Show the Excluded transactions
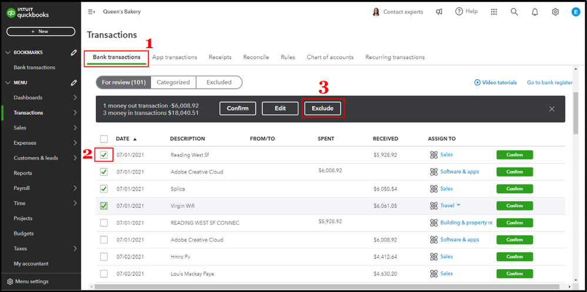The width and height of the screenshot is (587, 292). point(219,83)
